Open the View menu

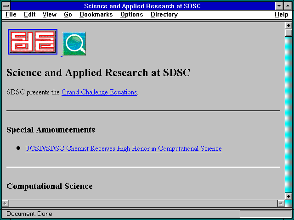(50, 15)
